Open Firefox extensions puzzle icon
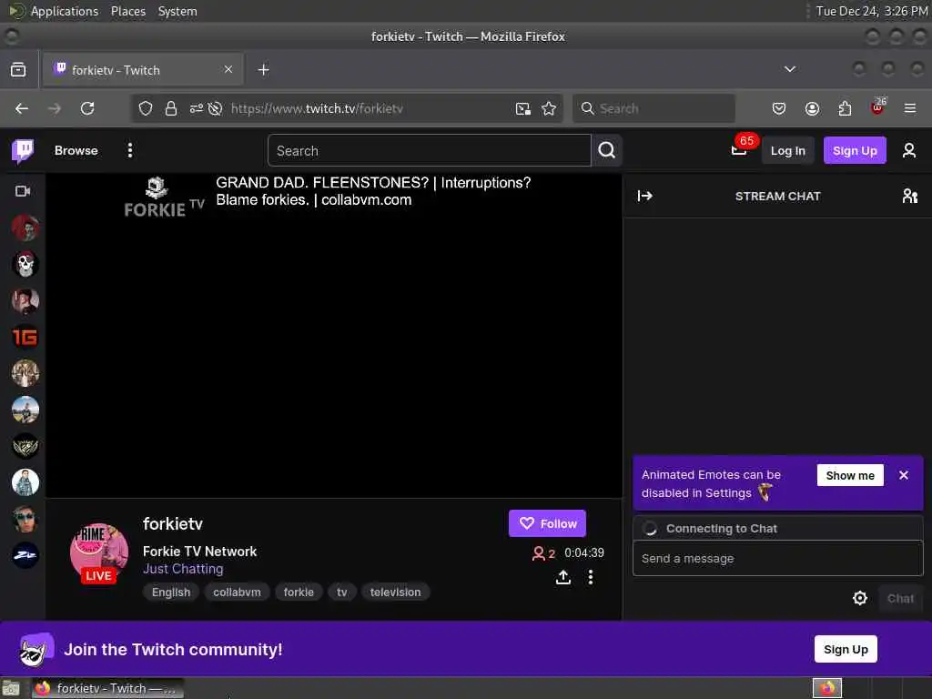 [845, 108]
